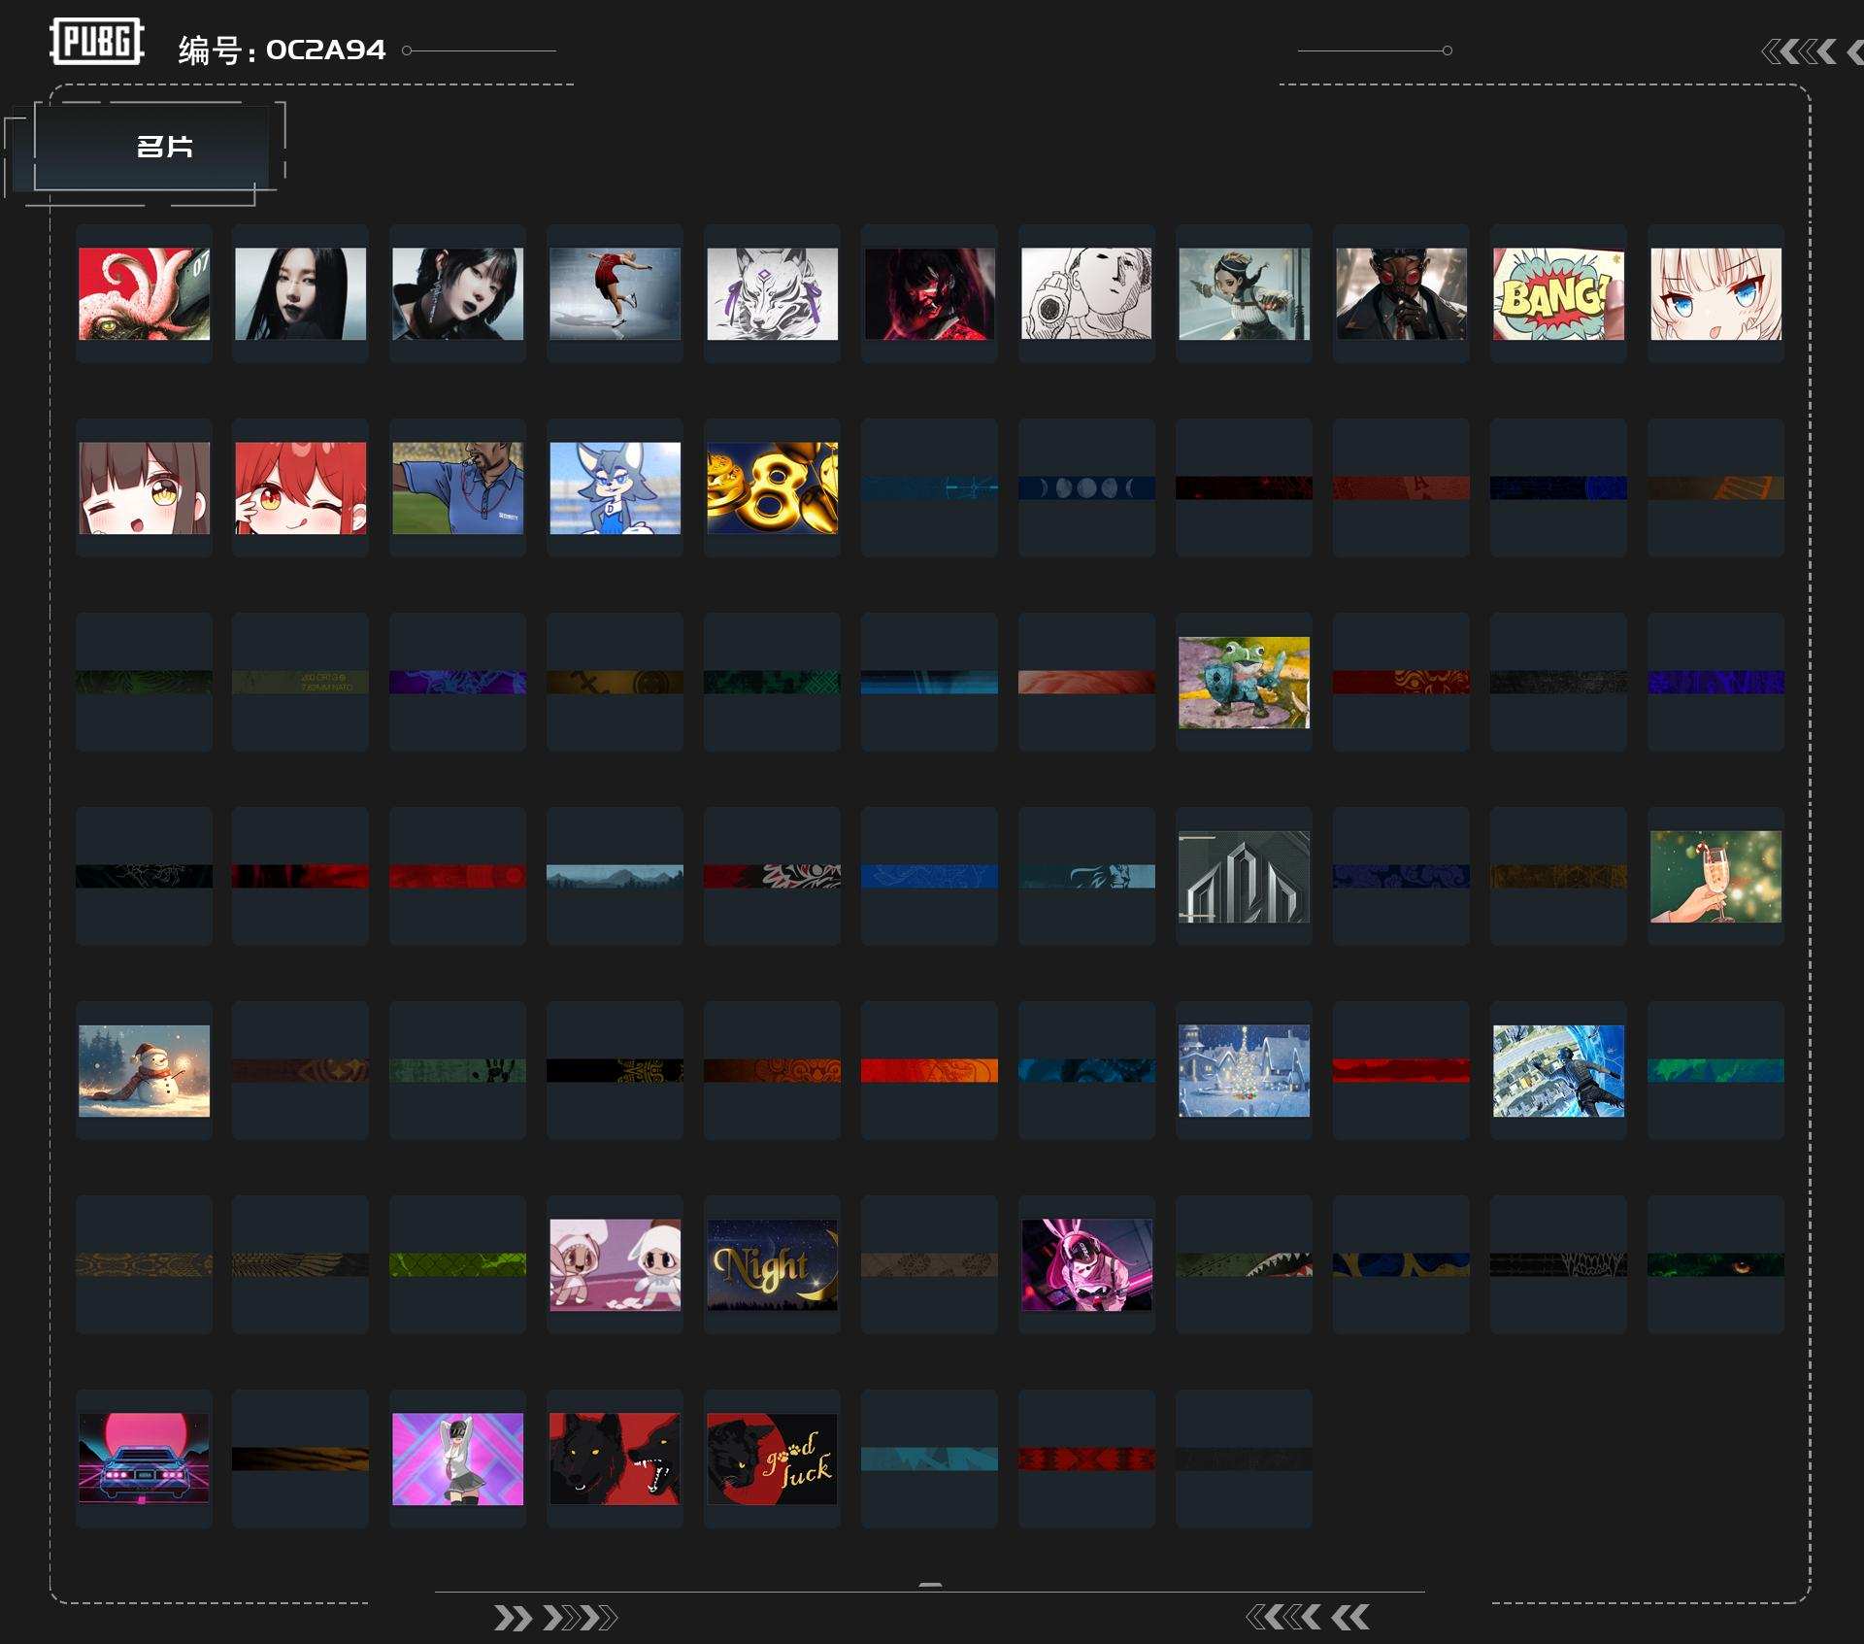Select the pink and white cartoon pair nameplate
The height and width of the screenshot is (1644, 1864).
click(x=615, y=1264)
